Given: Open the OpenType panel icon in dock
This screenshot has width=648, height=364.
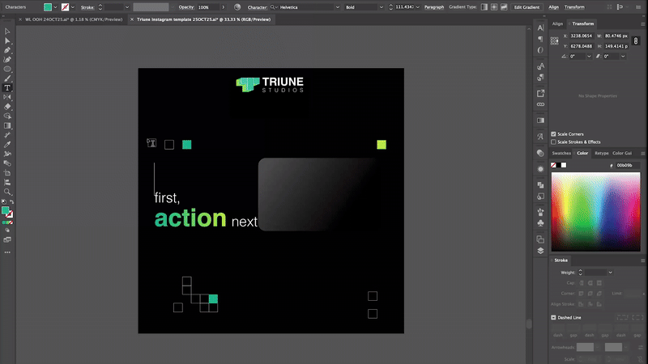Looking at the screenshot, I should click(x=540, y=50).
